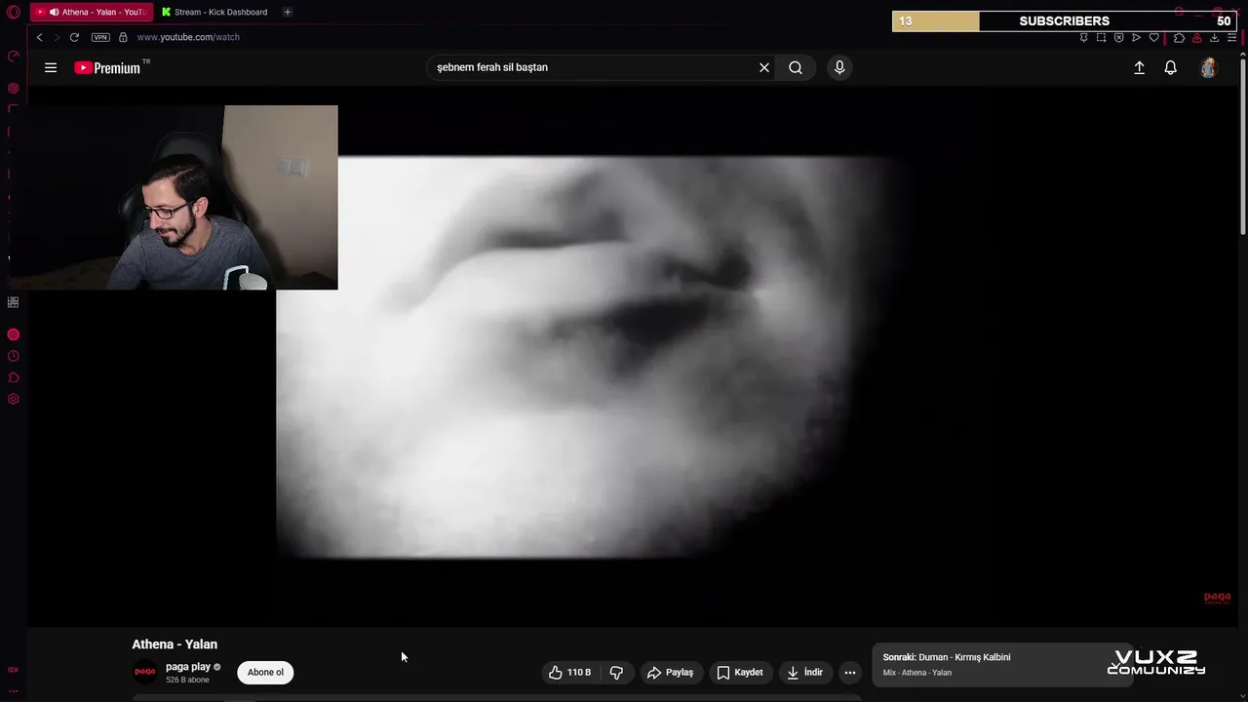Clear the YouTube search query
Screen dimensions: 1248x702
[764, 67]
